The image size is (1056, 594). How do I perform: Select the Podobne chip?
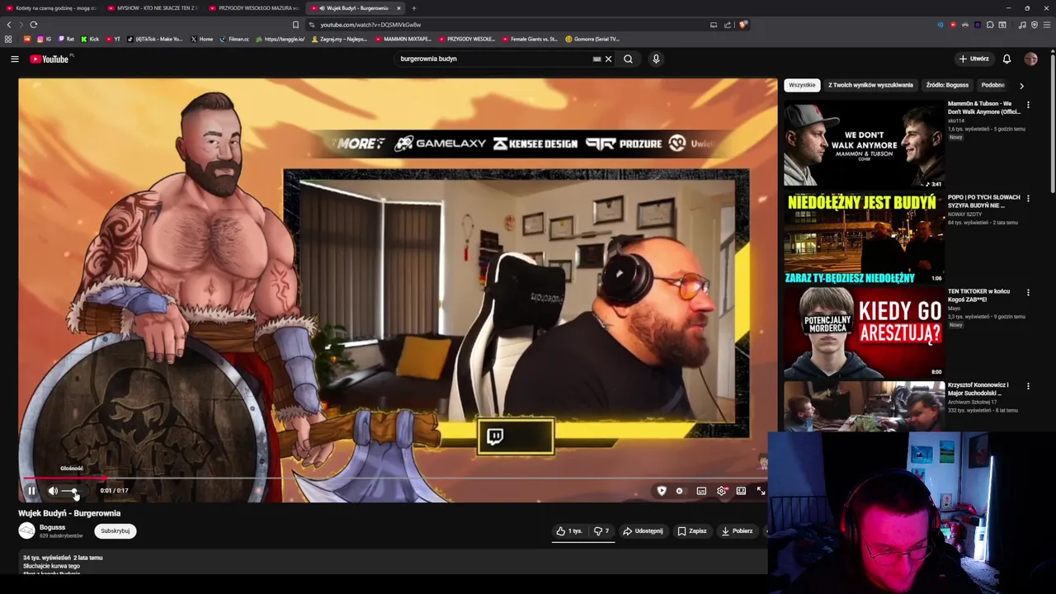(992, 85)
